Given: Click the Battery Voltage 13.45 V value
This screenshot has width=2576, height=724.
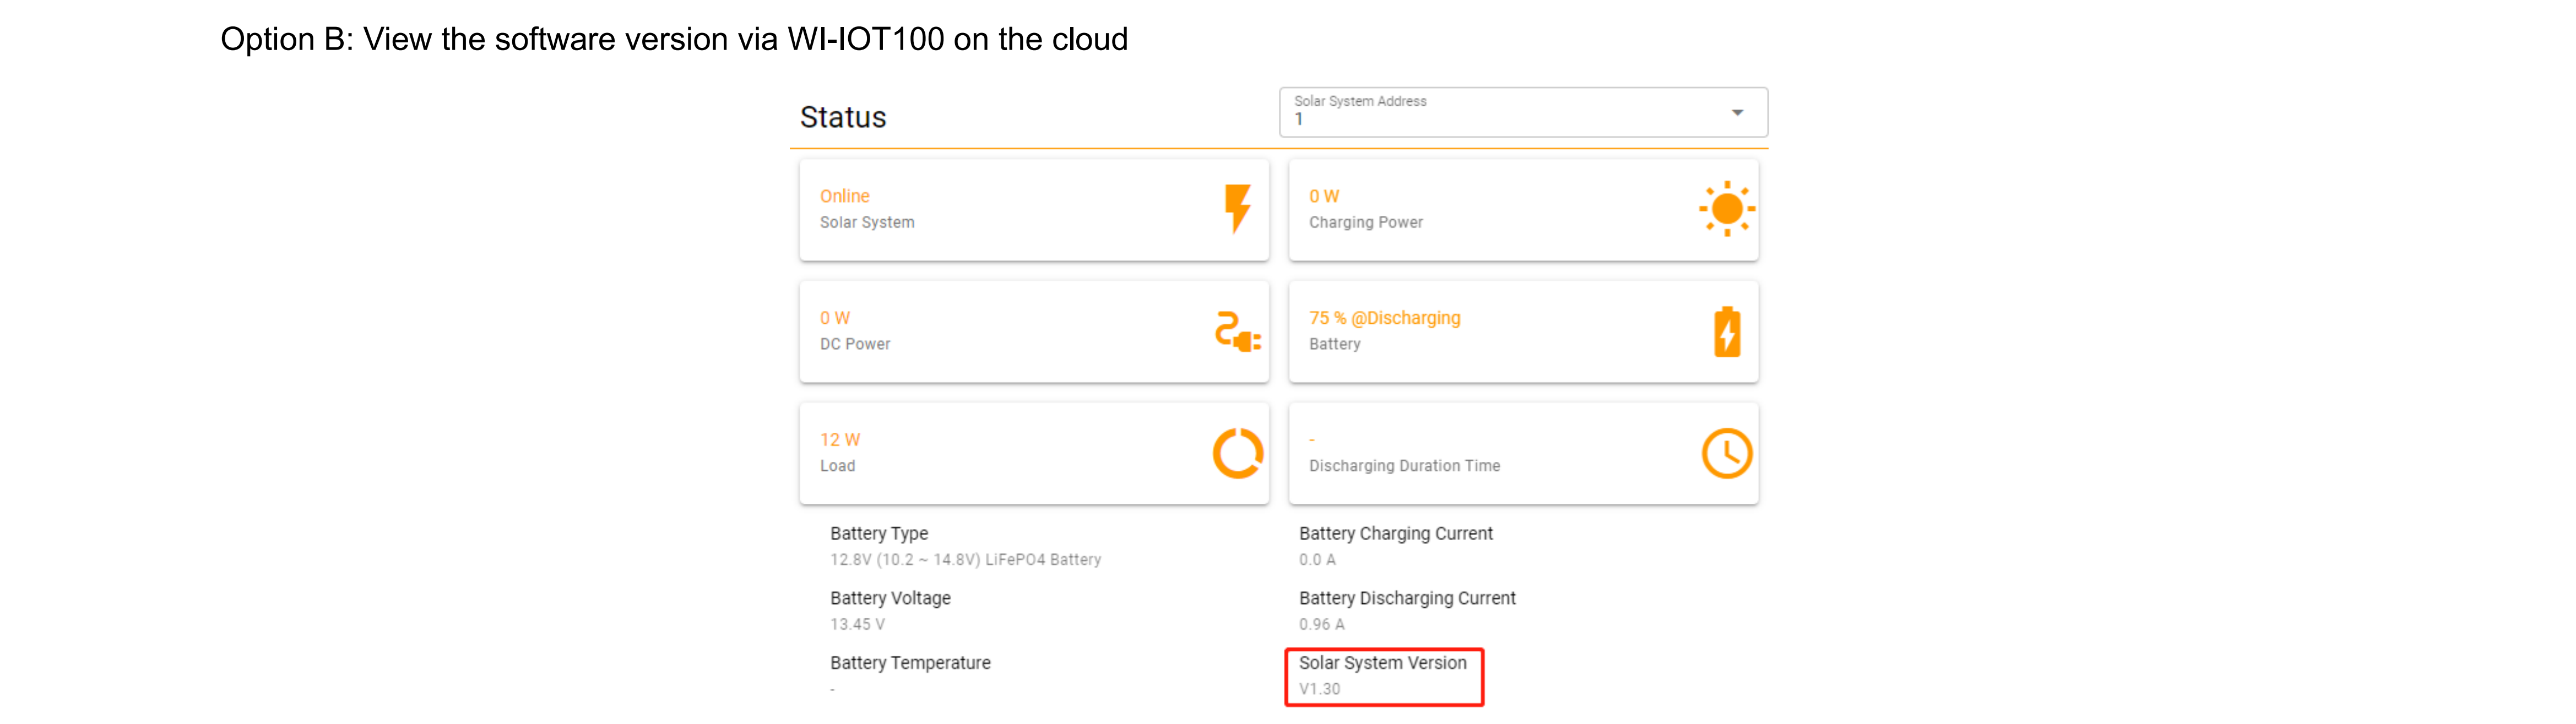Looking at the screenshot, I should click(x=857, y=624).
